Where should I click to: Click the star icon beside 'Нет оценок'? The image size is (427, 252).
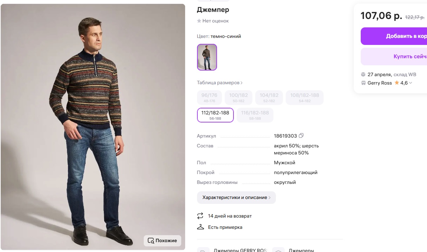point(199,21)
